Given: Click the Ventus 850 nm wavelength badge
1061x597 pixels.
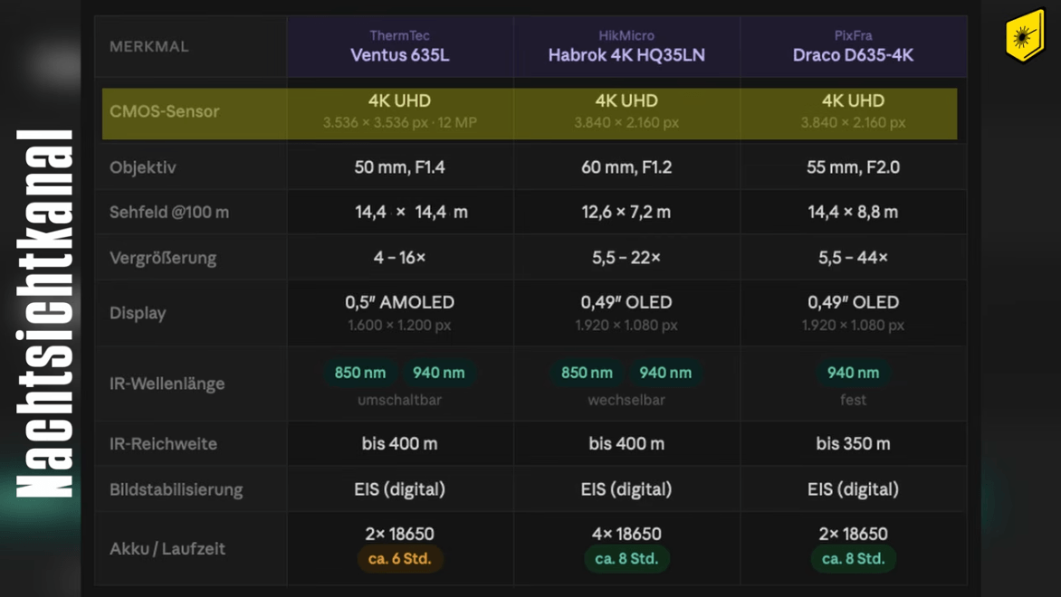Looking at the screenshot, I should (x=360, y=373).
